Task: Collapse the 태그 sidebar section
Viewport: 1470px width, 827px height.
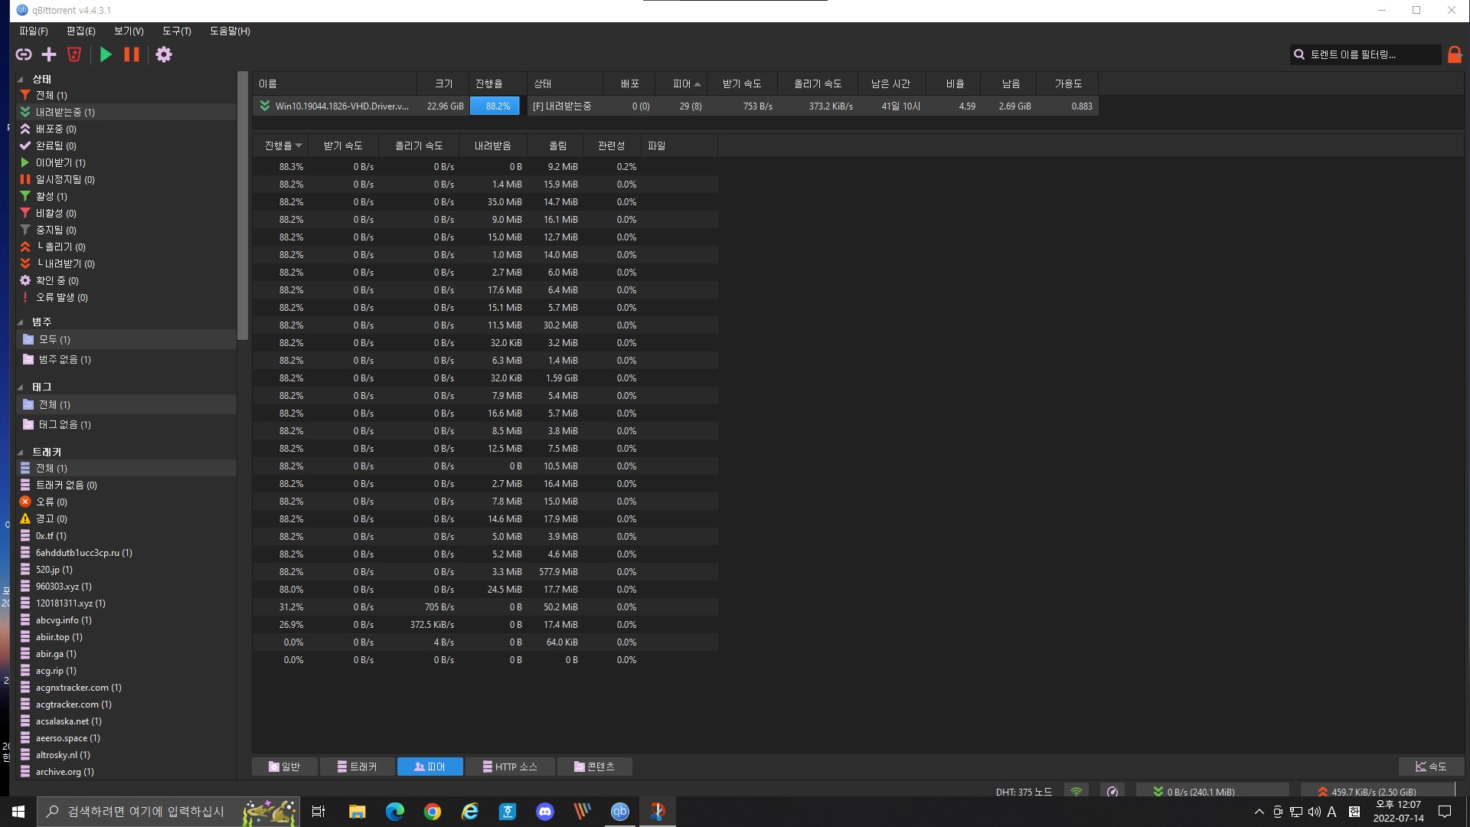Action: [20, 387]
